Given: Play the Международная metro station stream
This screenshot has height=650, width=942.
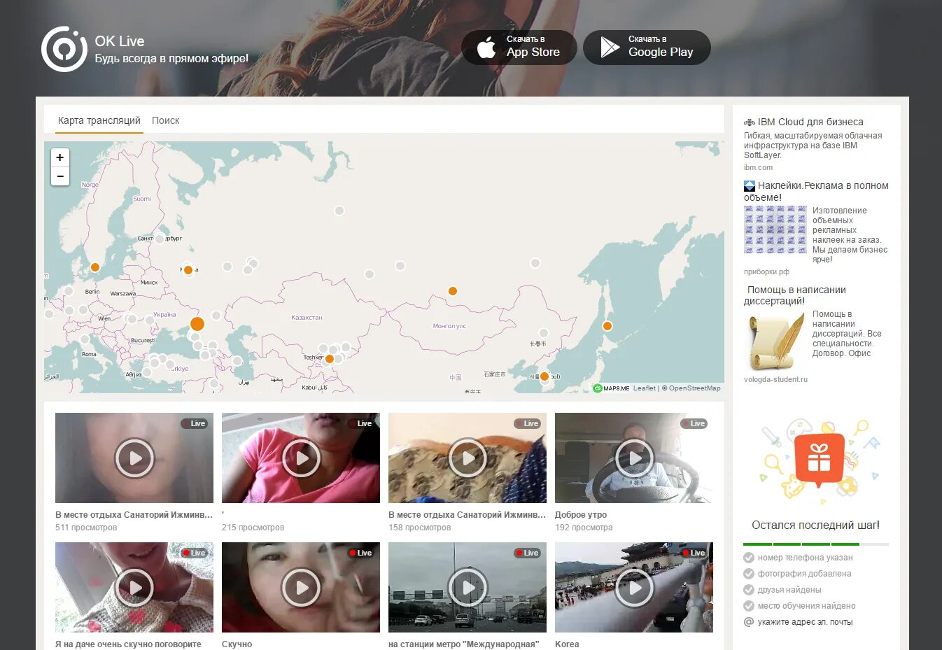Looking at the screenshot, I should (x=468, y=587).
